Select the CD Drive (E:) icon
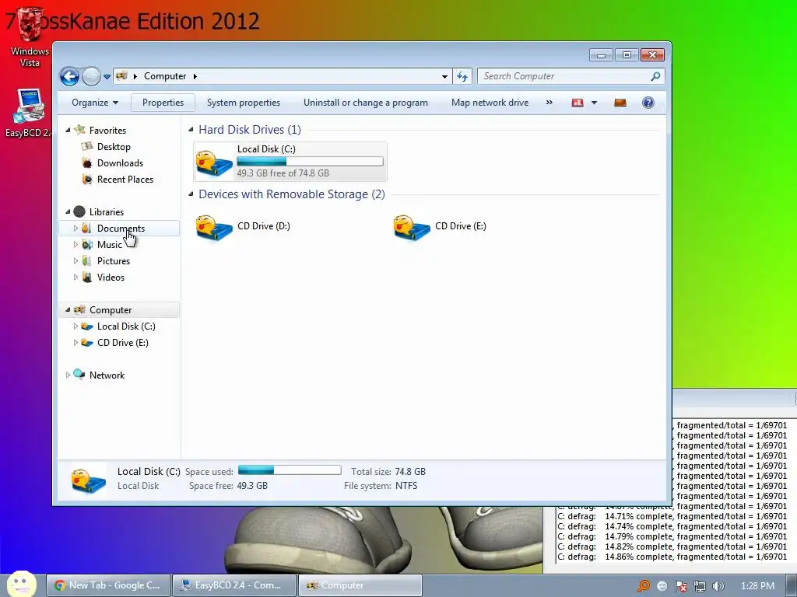The width and height of the screenshot is (797, 597). point(412,228)
